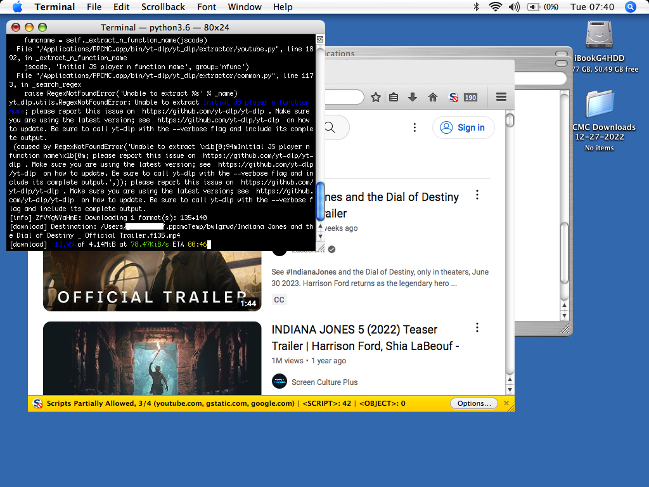Image resolution: width=649 pixels, height=487 pixels.
Task: Bookmark this page with the star icon
Action: click(x=376, y=97)
